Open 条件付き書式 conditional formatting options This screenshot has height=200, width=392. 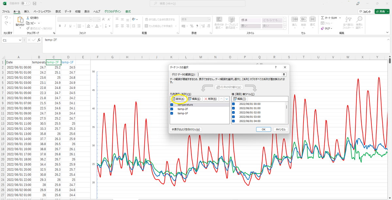(219, 20)
